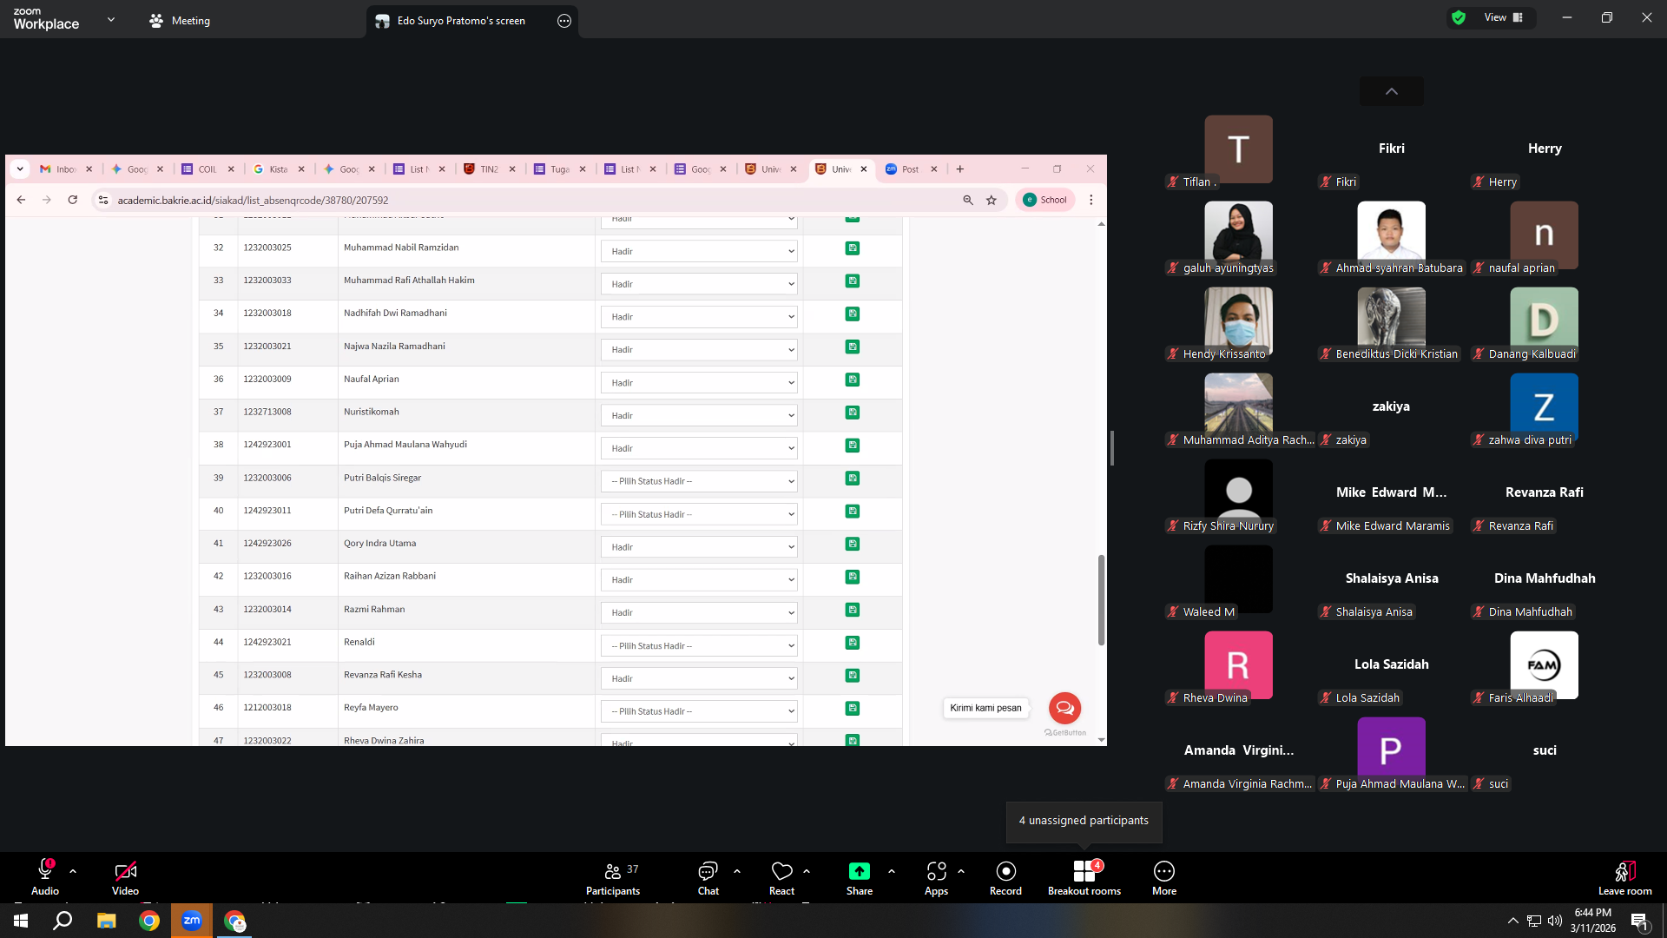Click the Leave room button
This screenshot has height=938, width=1667.
click(1624, 878)
